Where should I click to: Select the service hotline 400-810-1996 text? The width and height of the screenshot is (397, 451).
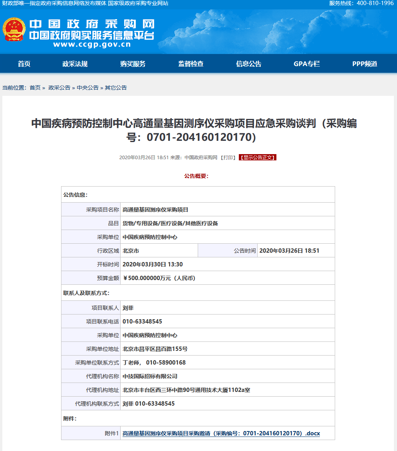point(375,3)
